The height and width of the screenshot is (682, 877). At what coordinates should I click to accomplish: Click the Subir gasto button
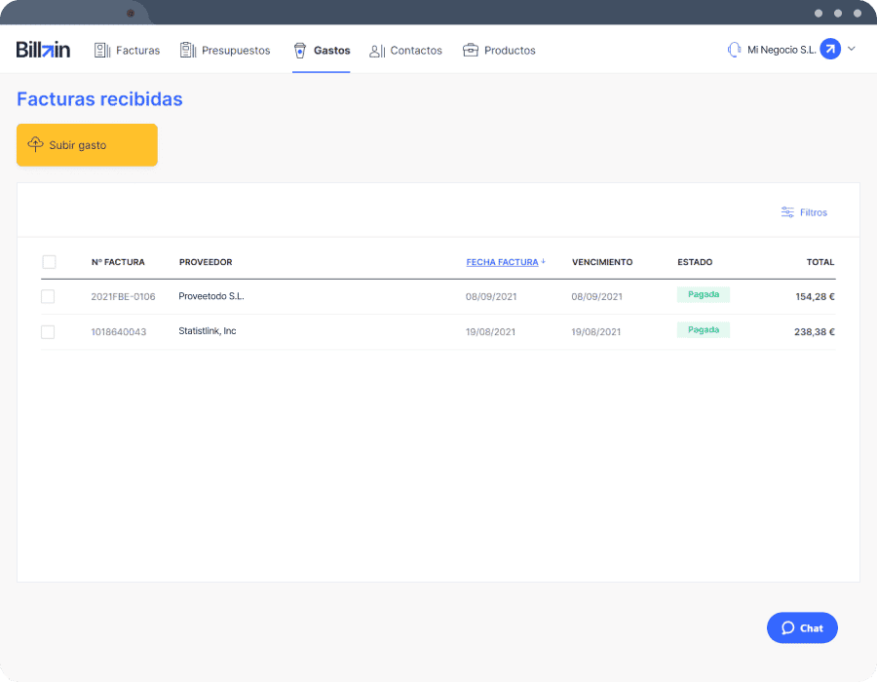88,145
